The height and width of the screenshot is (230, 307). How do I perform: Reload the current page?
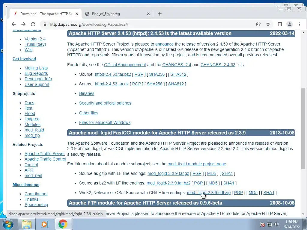[x=33, y=24]
